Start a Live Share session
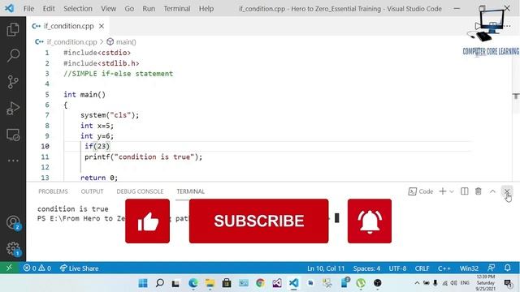This screenshot has height=292, width=520. 79,268
